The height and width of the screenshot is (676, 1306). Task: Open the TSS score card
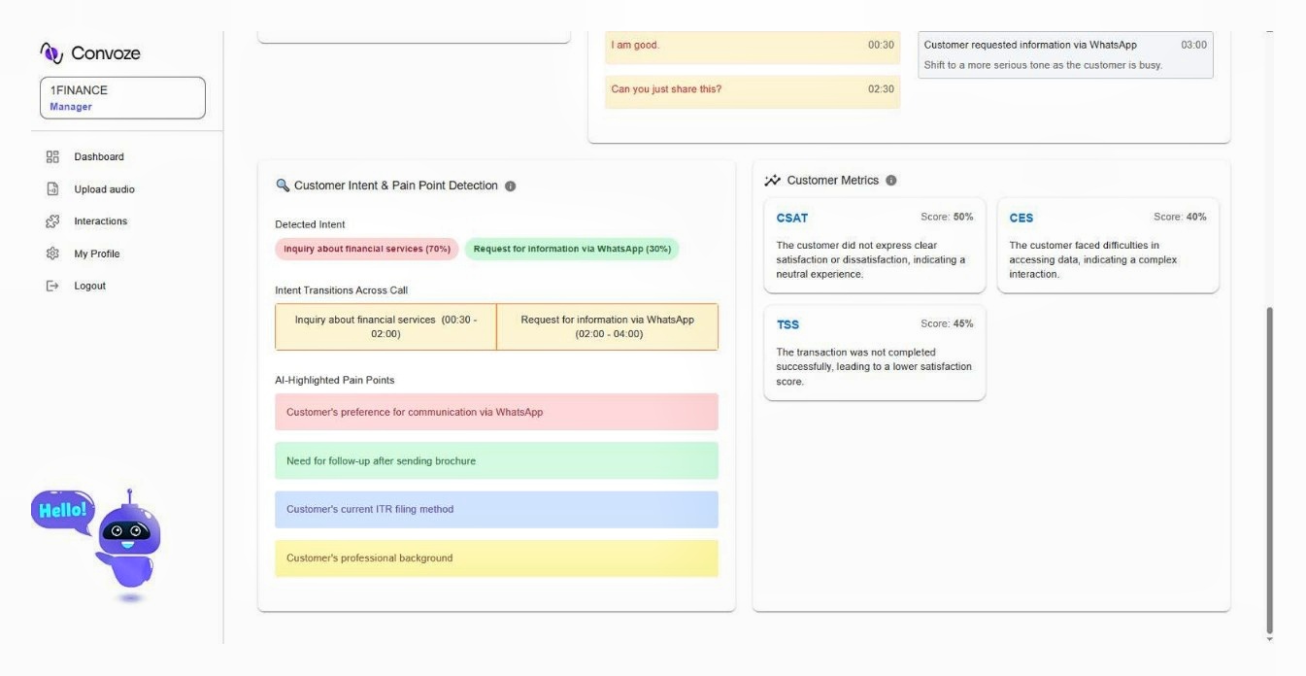(x=874, y=352)
